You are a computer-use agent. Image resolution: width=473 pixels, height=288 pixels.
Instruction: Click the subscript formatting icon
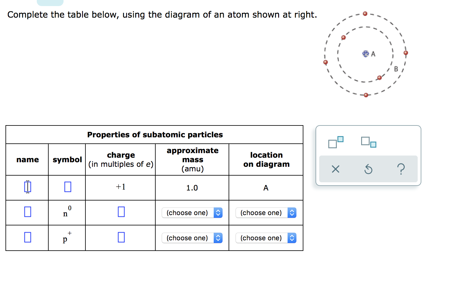tap(369, 142)
